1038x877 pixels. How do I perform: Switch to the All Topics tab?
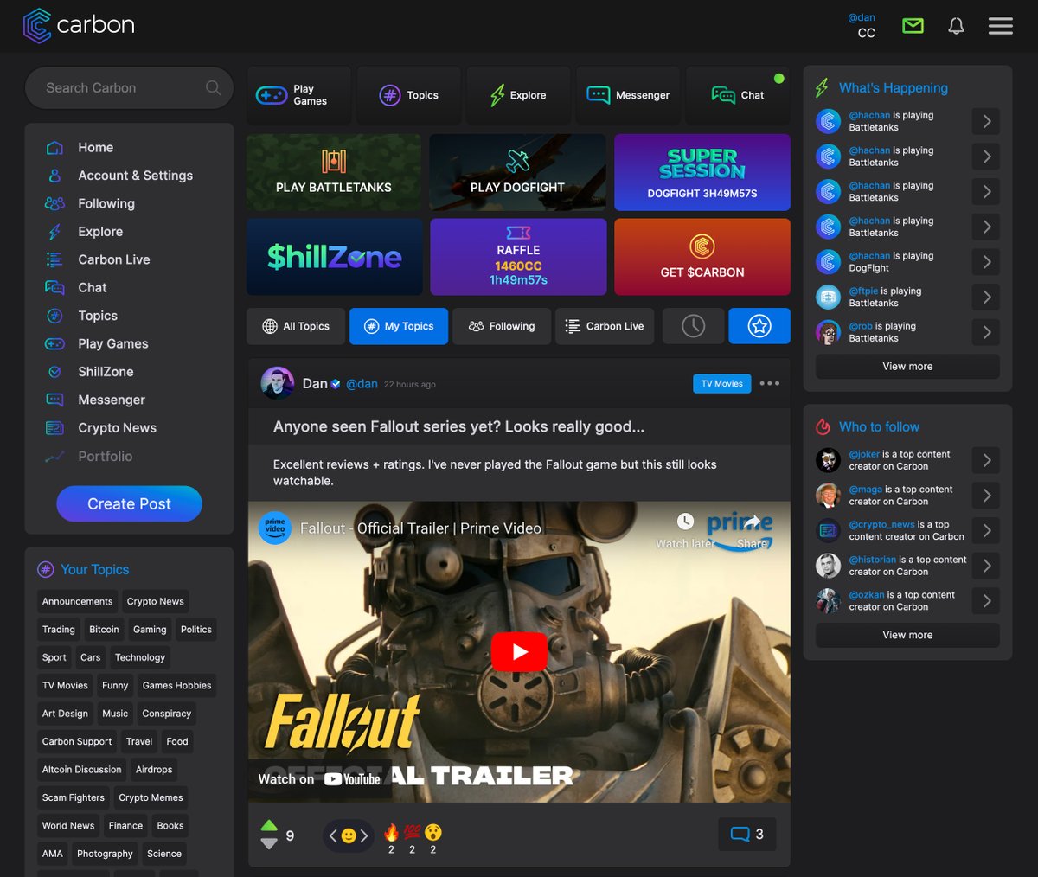[296, 326]
